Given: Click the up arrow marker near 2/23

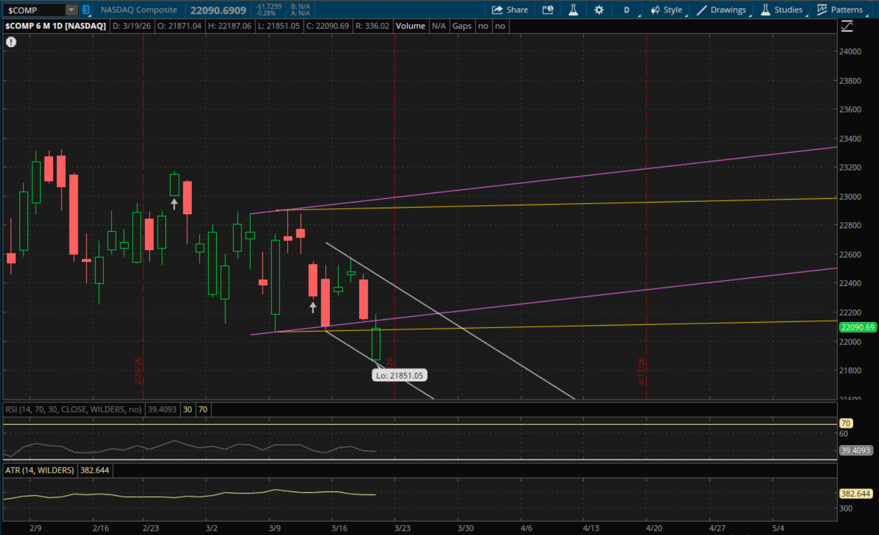Looking at the screenshot, I should tap(174, 204).
